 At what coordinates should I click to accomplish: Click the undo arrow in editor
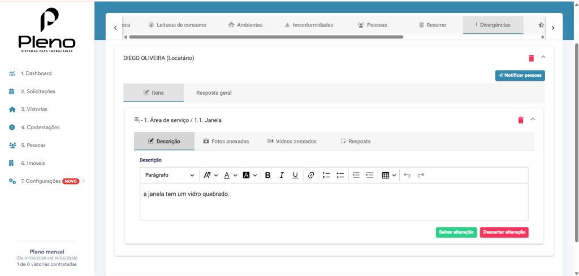point(407,175)
